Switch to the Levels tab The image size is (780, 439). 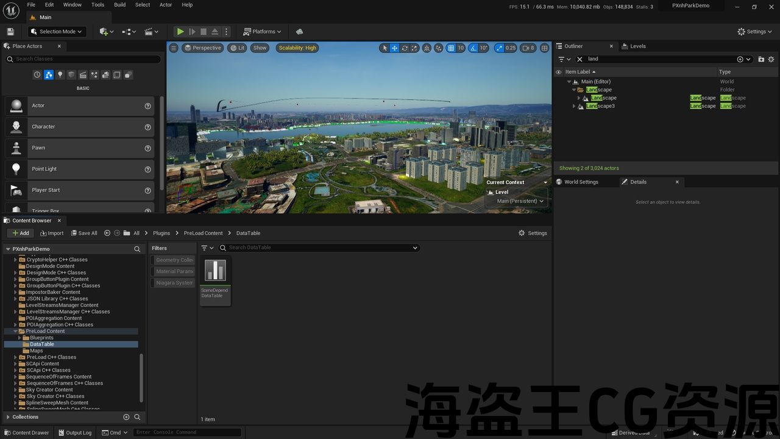(x=637, y=46)
